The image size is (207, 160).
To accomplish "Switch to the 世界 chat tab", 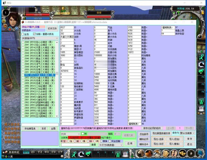I will coord(60,152).
